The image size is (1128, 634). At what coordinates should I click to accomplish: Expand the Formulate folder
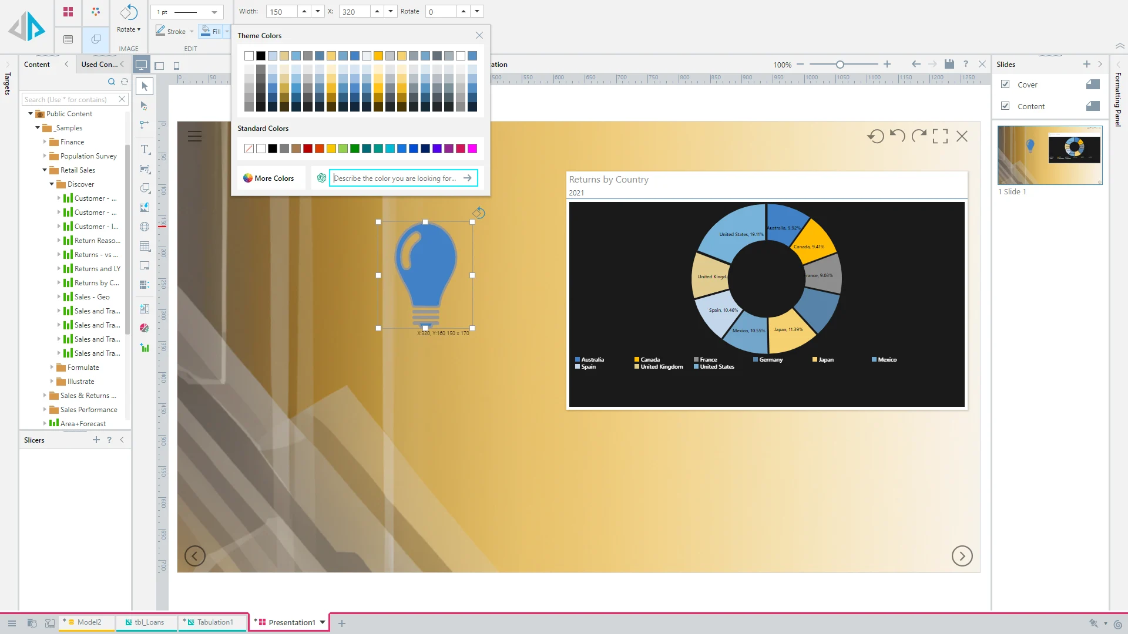coord(52,367)
